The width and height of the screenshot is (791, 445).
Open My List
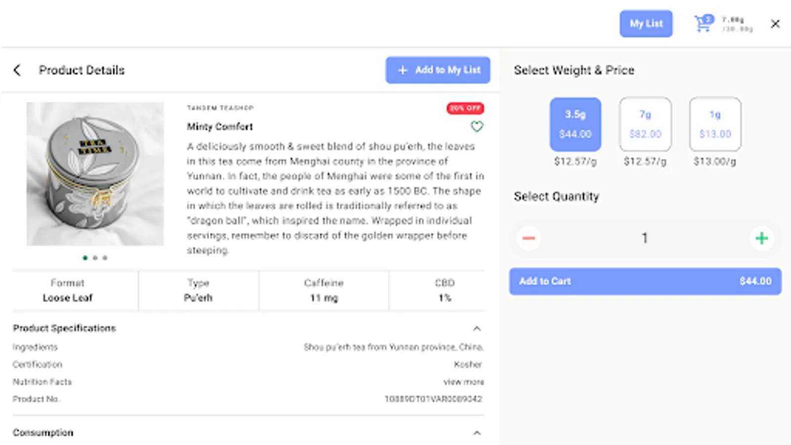(x=646, y=24)
